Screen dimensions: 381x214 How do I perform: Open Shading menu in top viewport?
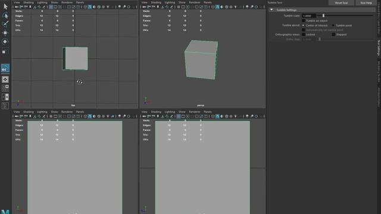click(29, 2)
